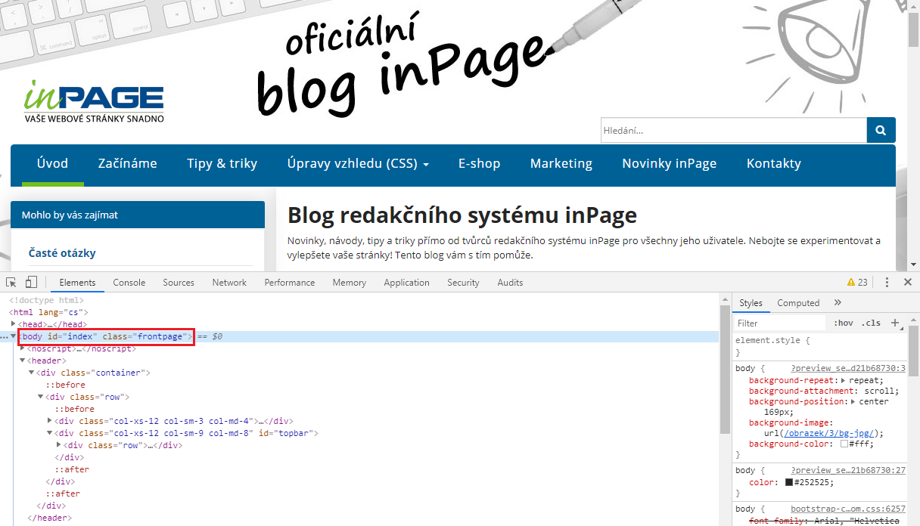The height and width of the screenshot is (526, 920).
Task: Click the inPage logo
Action: point(94,101)
